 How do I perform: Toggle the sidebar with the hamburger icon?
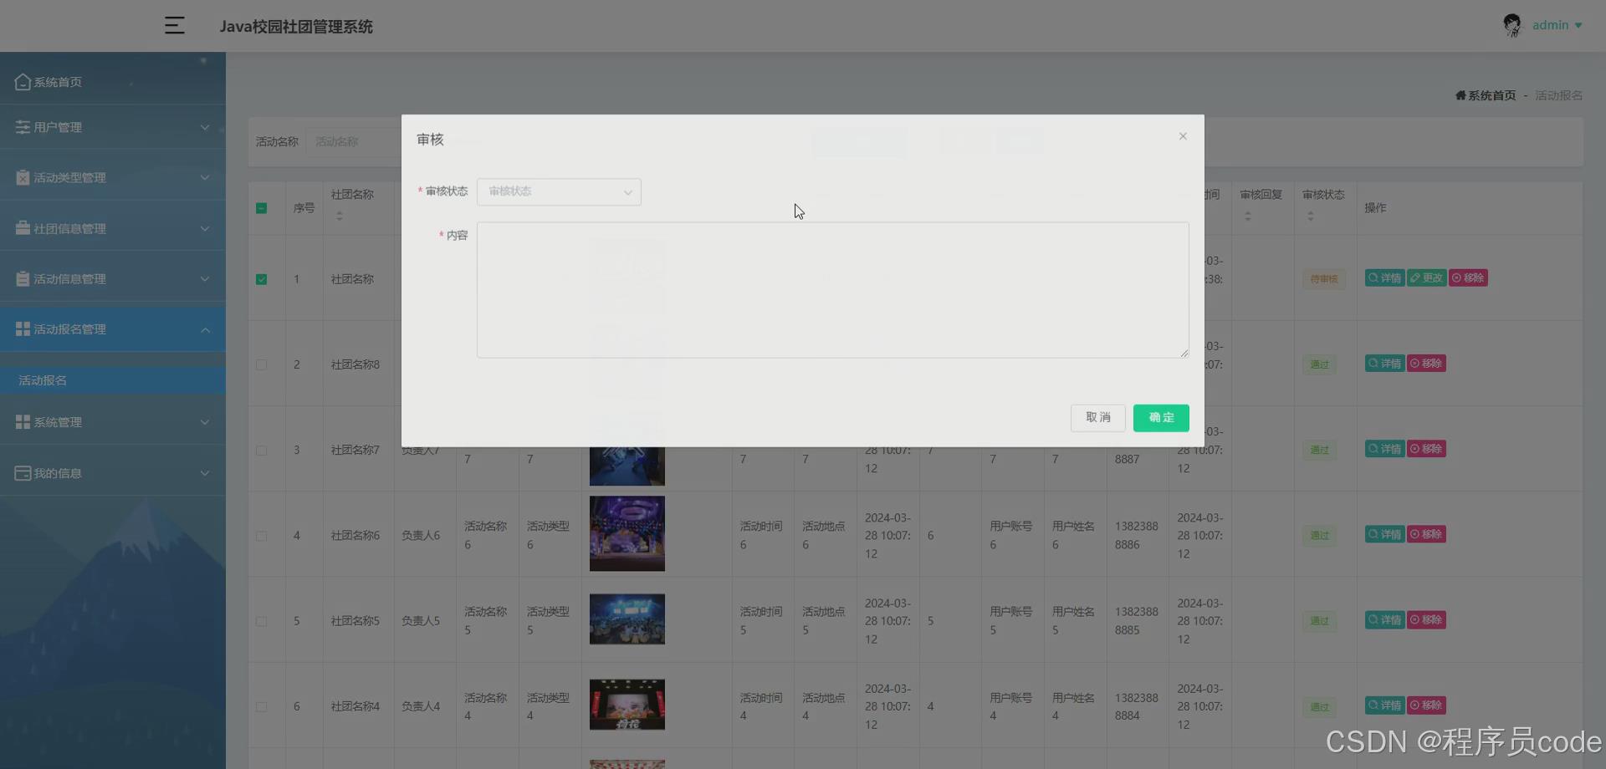(174, 26)
